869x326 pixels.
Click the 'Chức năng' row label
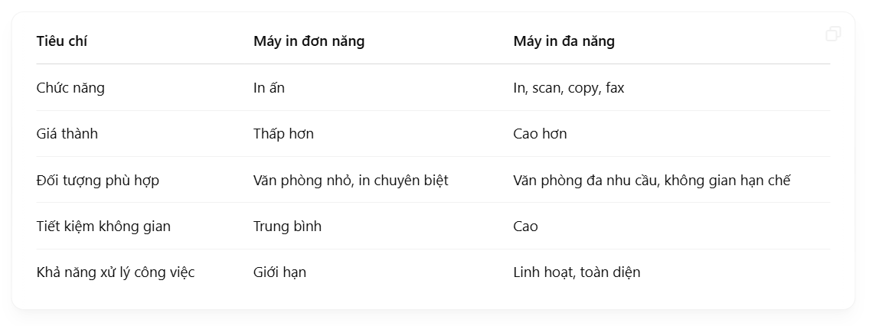pyautogui.click(x=70, y=88)
